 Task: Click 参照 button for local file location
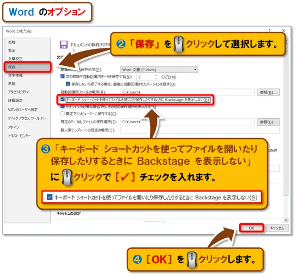(x=268, y=122)
